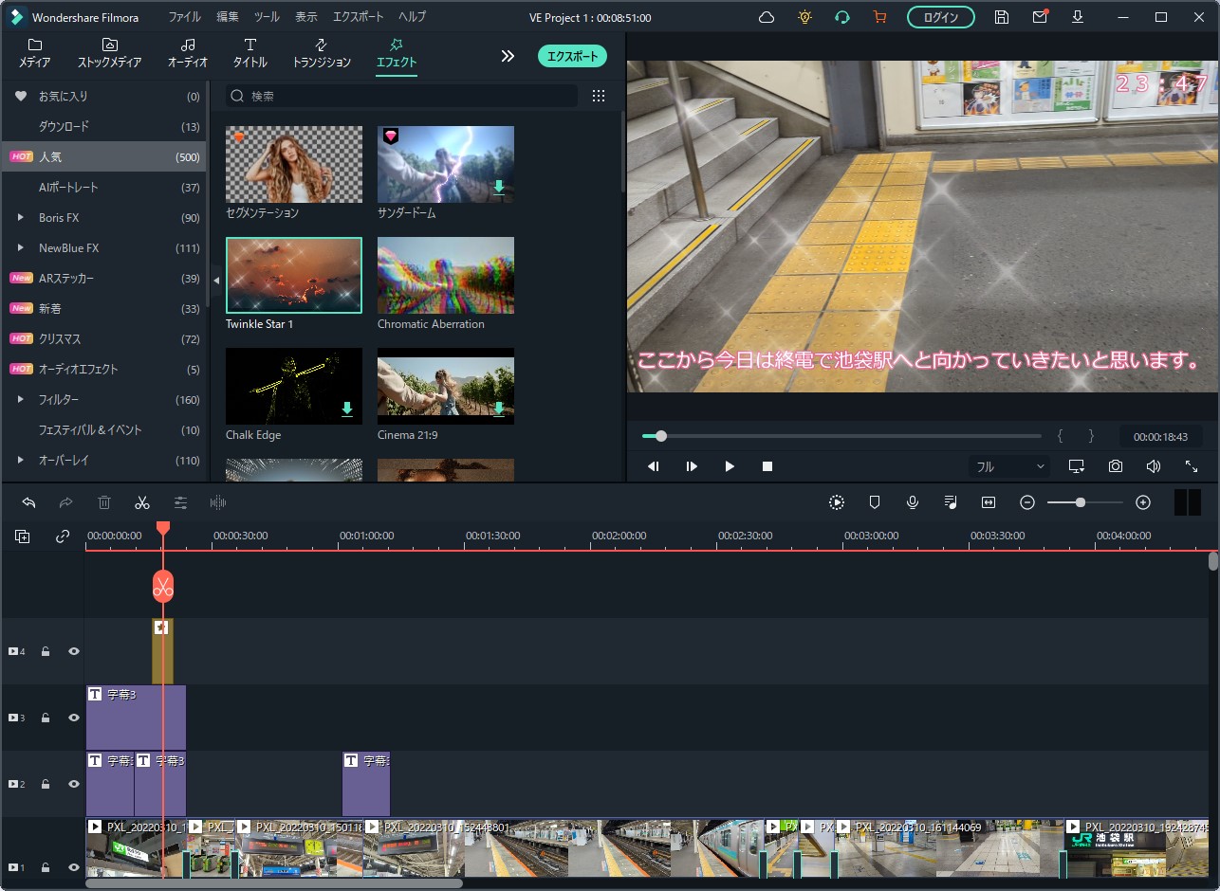
Task: Switch to the トランジション tab
Action: click(x=322, y=53)
